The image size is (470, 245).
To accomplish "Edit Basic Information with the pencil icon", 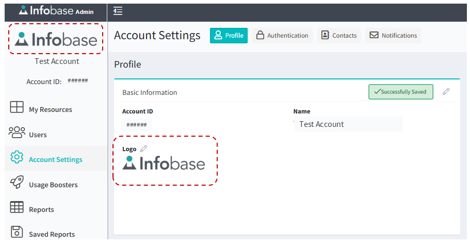I will coord(446,91).
